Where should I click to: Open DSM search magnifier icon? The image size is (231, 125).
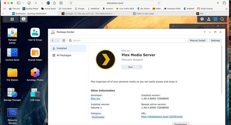(222, 19)
